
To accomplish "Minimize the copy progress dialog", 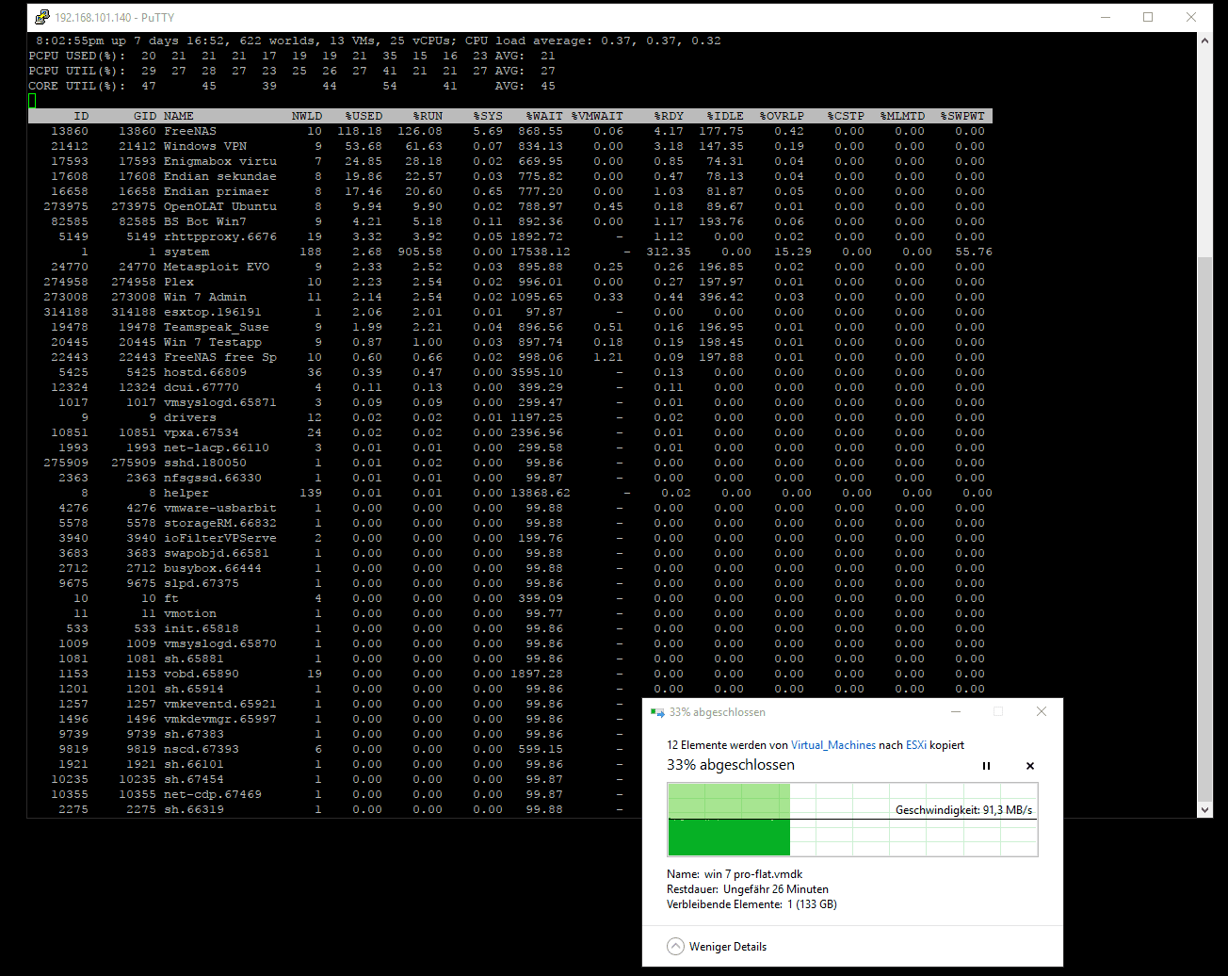I will pyautogui.click(x=955, y=711).
